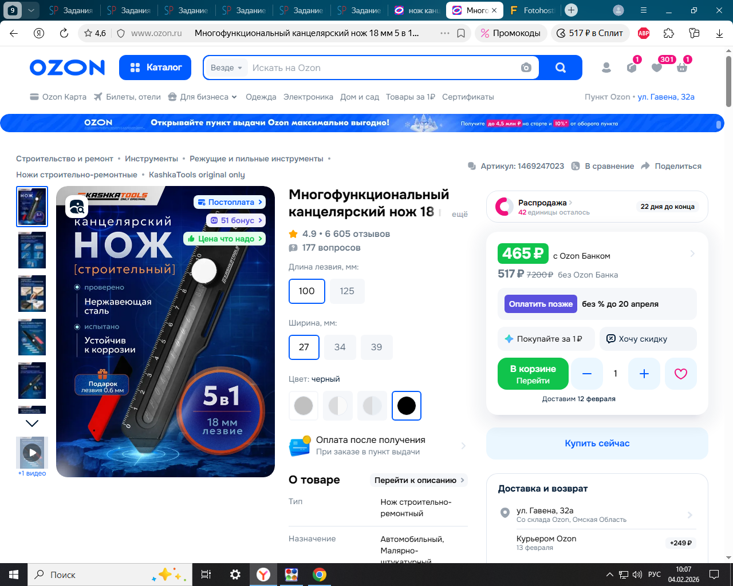Open the Yandex account avatar icon
The image size is (733, 586).
pos(618,10)
